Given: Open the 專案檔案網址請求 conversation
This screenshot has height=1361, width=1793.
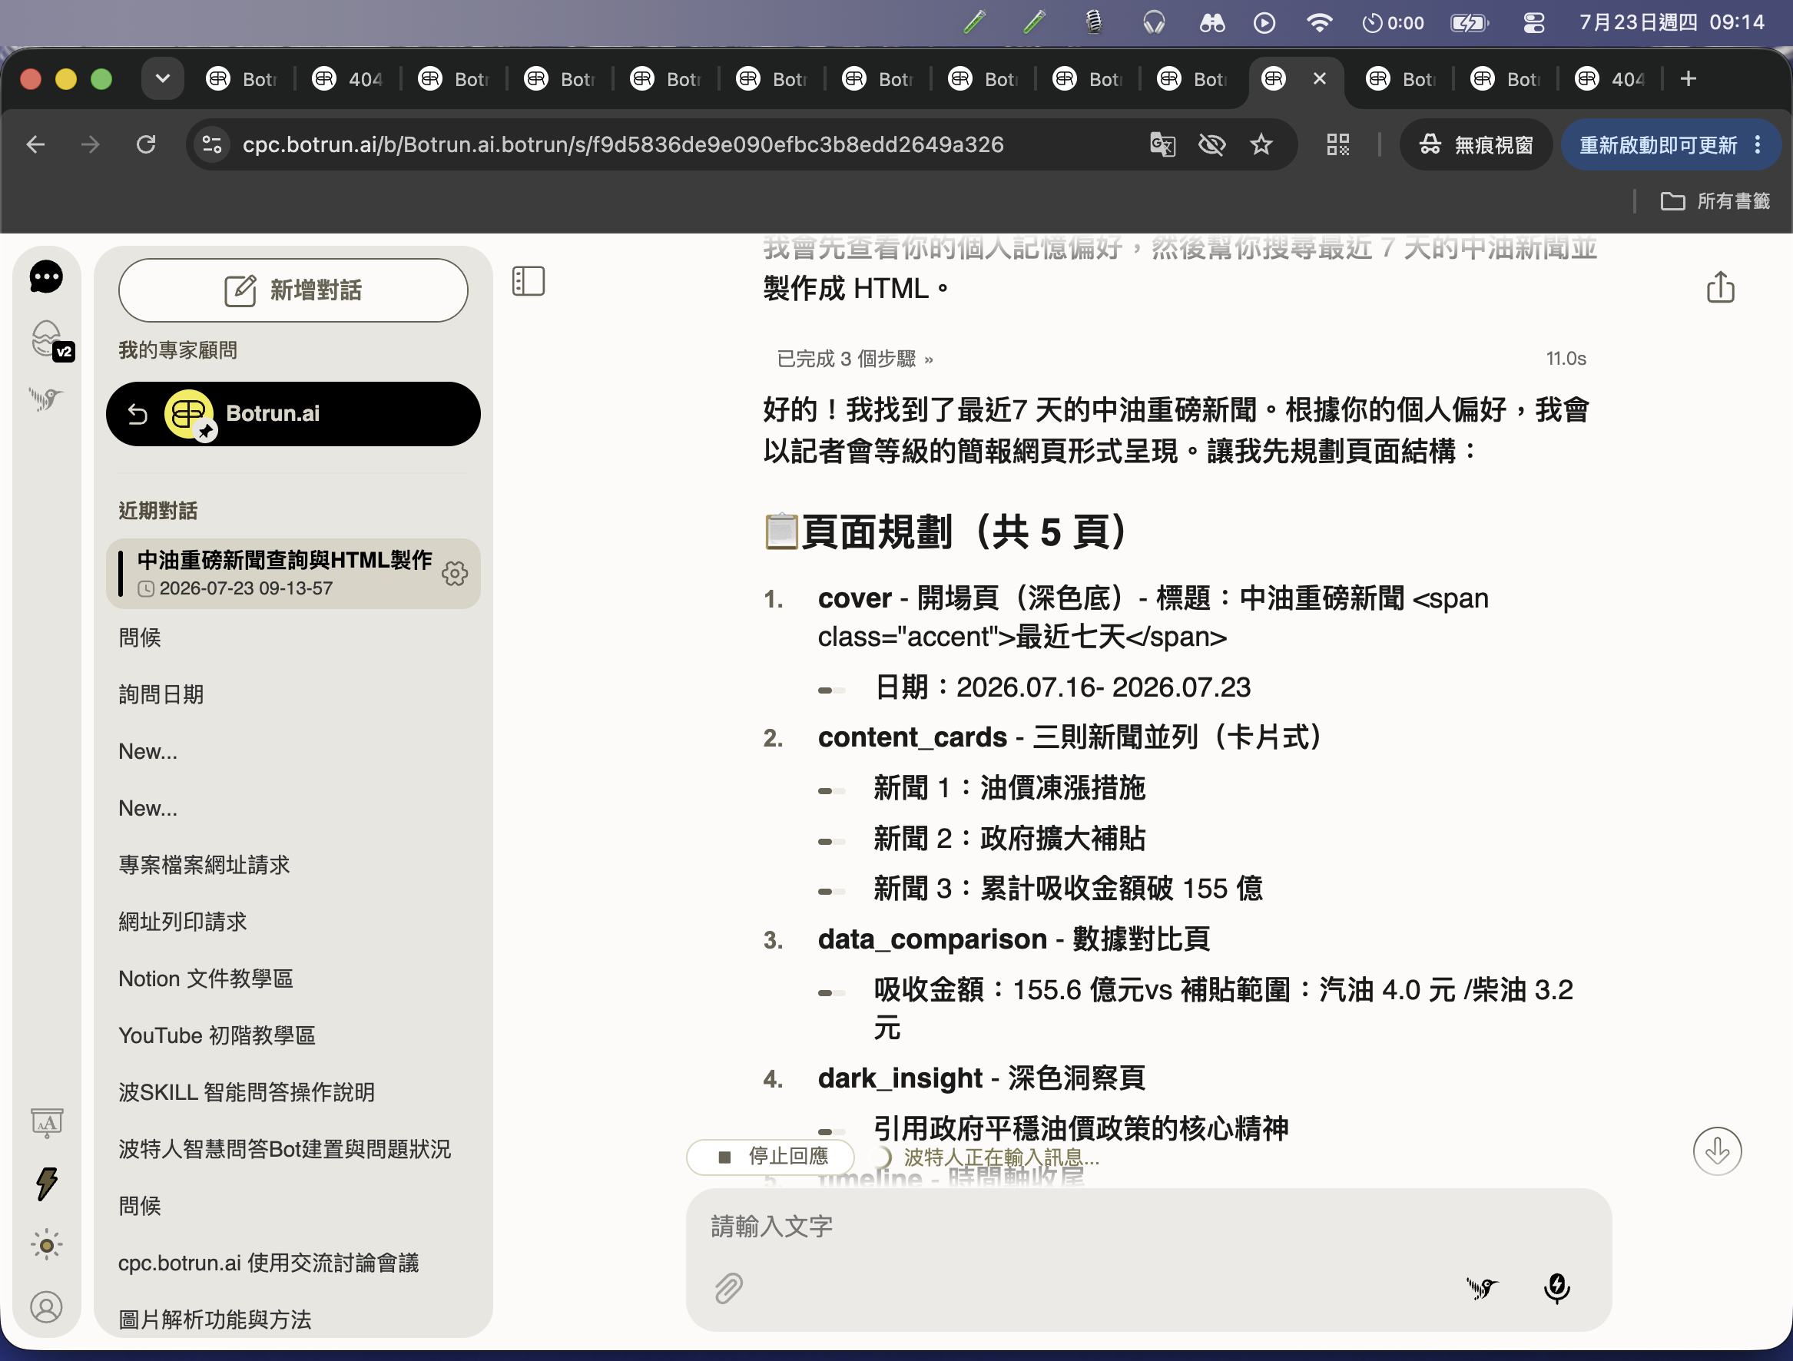Looking at the screenshot, I should pyautogui.click(x=204, y=865).
